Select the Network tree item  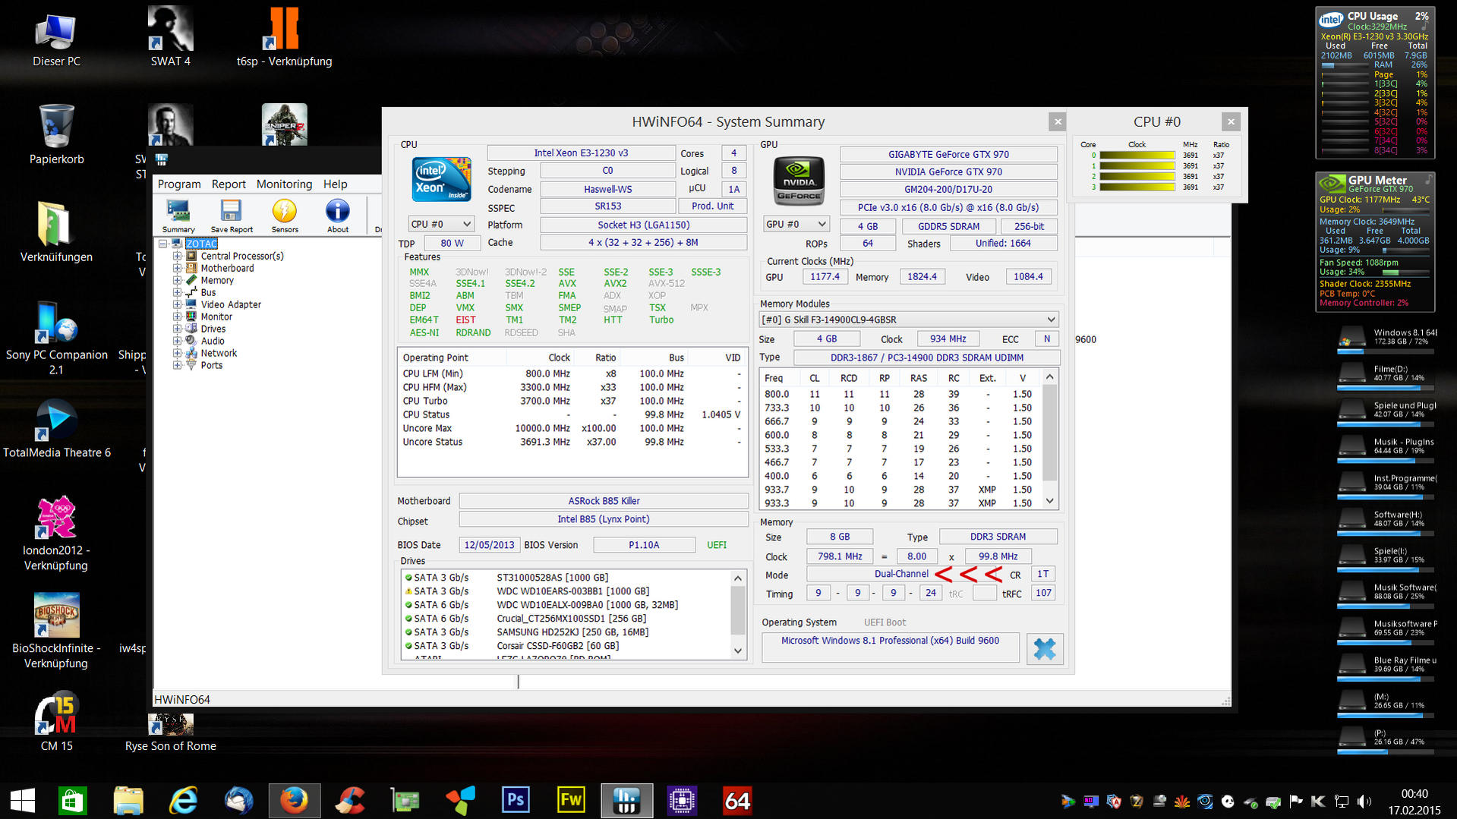click(x=219, y=353)
